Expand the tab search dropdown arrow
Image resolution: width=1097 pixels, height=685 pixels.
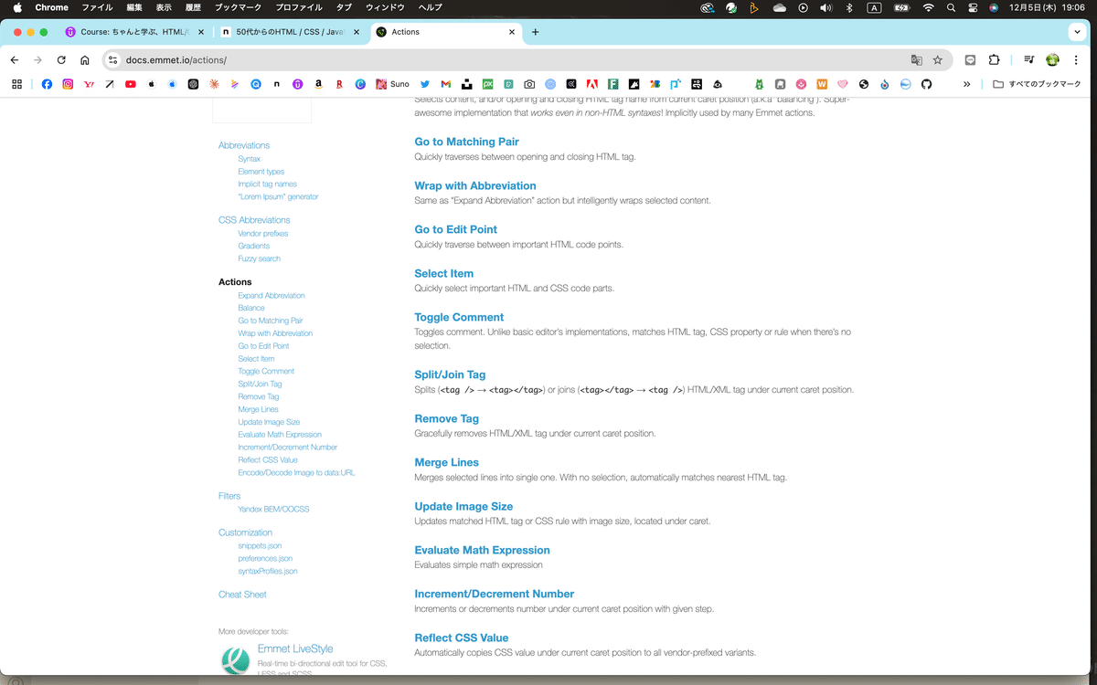click(x=1078, y=32)
